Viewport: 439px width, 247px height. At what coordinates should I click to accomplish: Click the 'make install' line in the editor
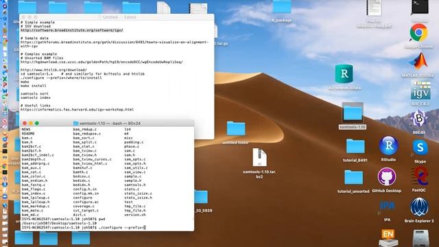click(34, 86)
